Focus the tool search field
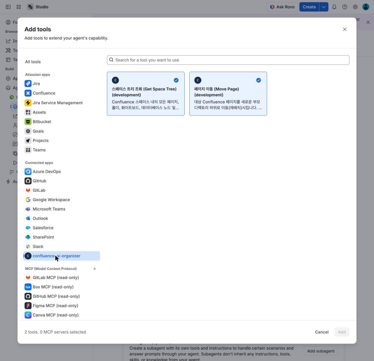The width and height of the screenshot is (374, 361). 228,60
